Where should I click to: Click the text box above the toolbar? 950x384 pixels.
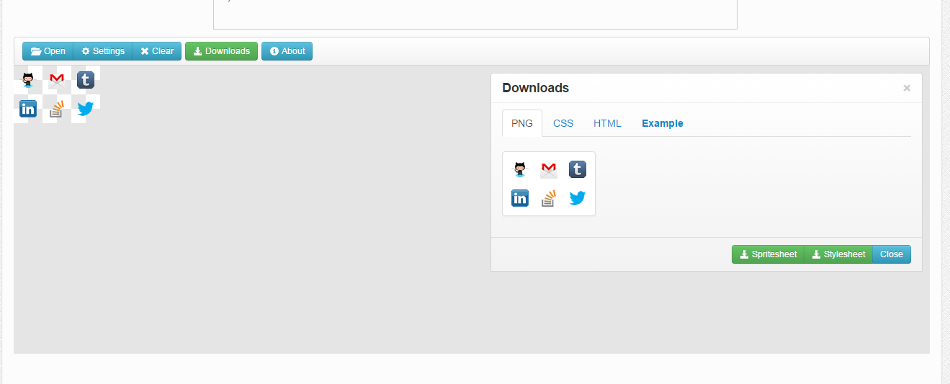pos(475,14)
